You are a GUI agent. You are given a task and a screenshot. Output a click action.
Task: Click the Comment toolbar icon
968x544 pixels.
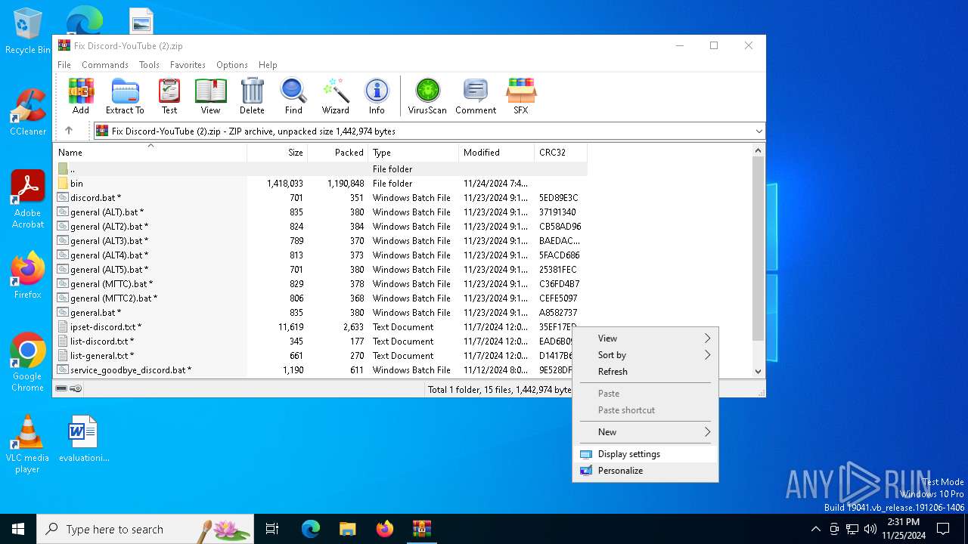(476, 96)
